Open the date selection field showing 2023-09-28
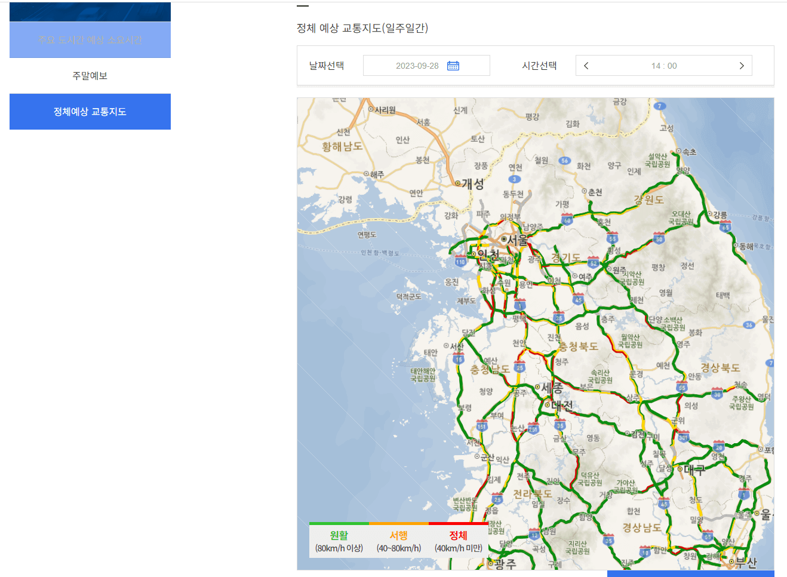Image resolution: width=787 pixels, height=577 pixels. tap(418, 65)
